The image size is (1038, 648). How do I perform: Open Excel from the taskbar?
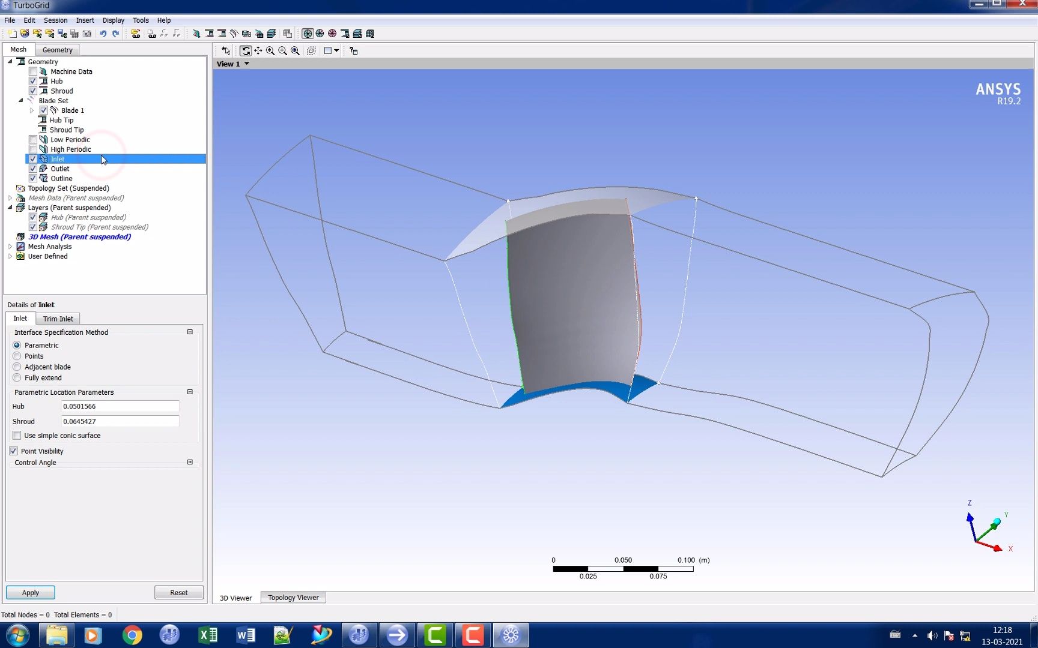pos(208,635)
